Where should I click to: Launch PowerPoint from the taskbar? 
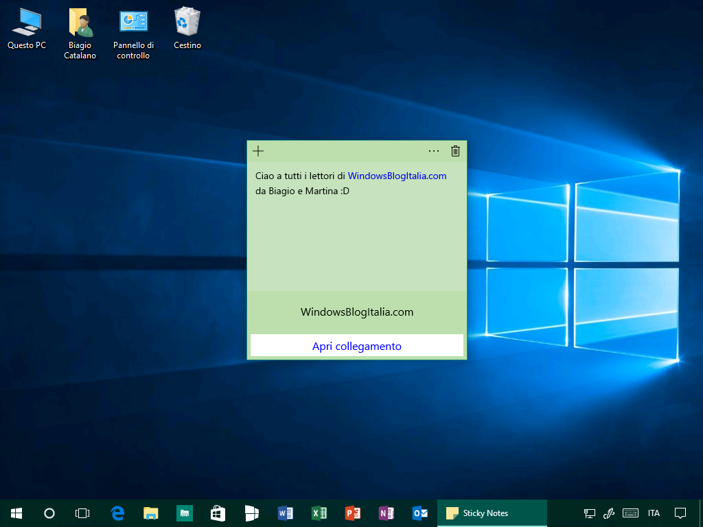(352, 513)
